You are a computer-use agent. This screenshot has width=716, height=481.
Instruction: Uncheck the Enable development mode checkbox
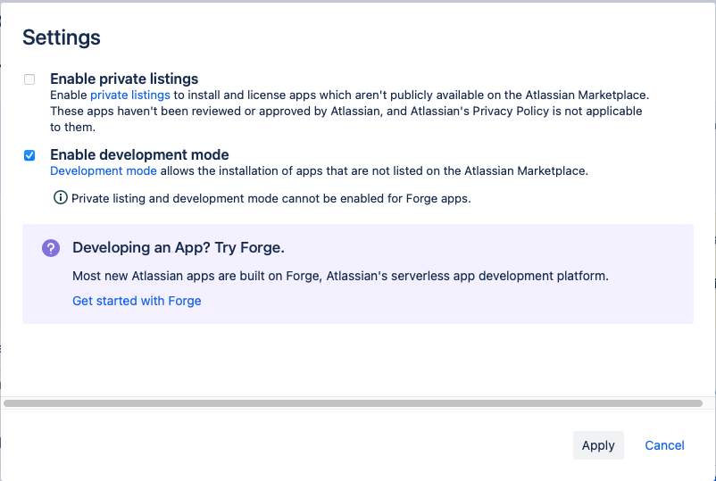point(29,155)
